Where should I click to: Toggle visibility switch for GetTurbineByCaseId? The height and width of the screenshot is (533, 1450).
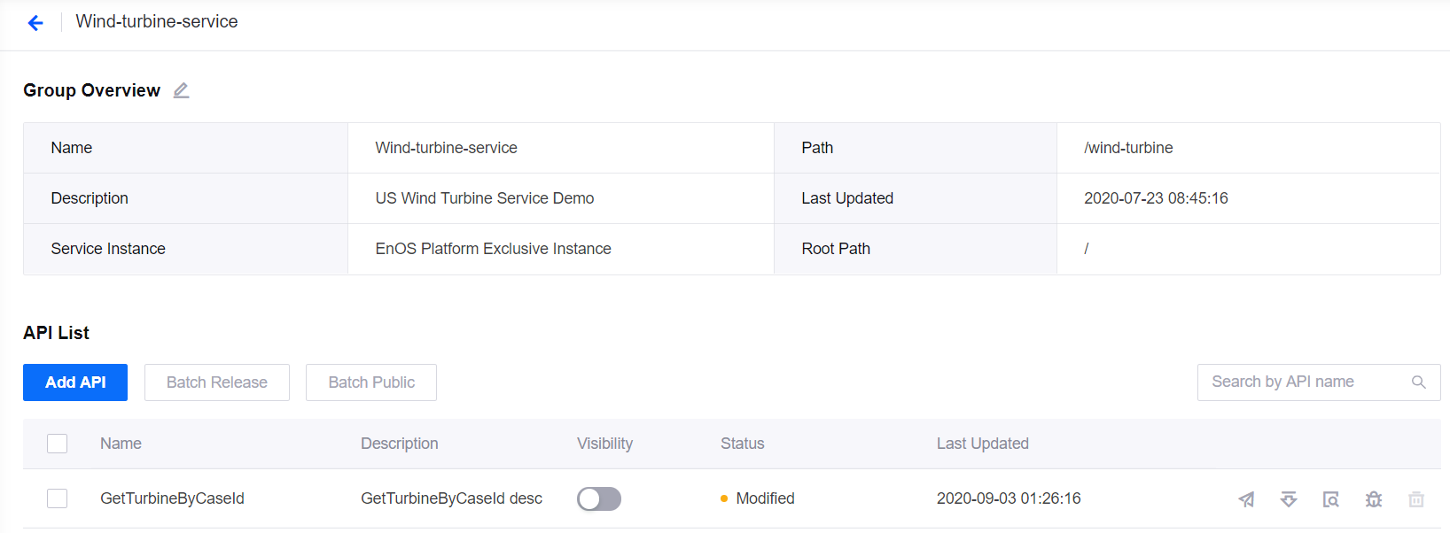tap(599, 499)
